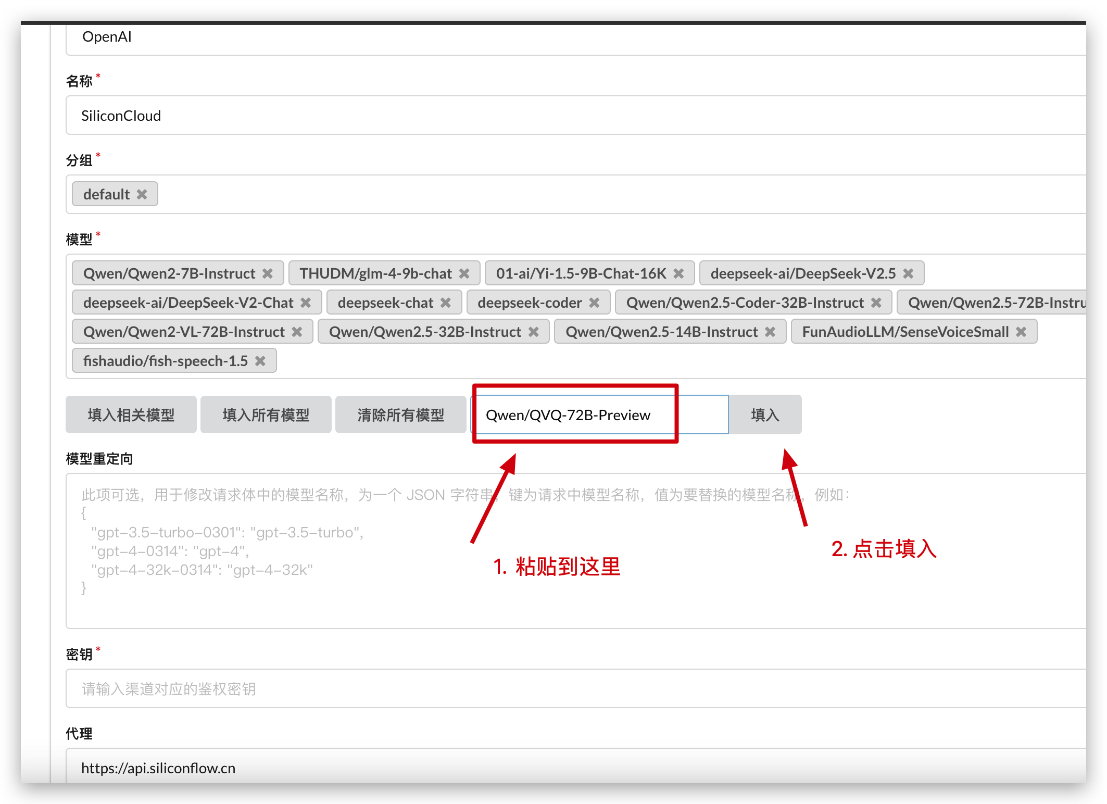Click the 模型重定向 JSON textarea

[x=573, y=604]
